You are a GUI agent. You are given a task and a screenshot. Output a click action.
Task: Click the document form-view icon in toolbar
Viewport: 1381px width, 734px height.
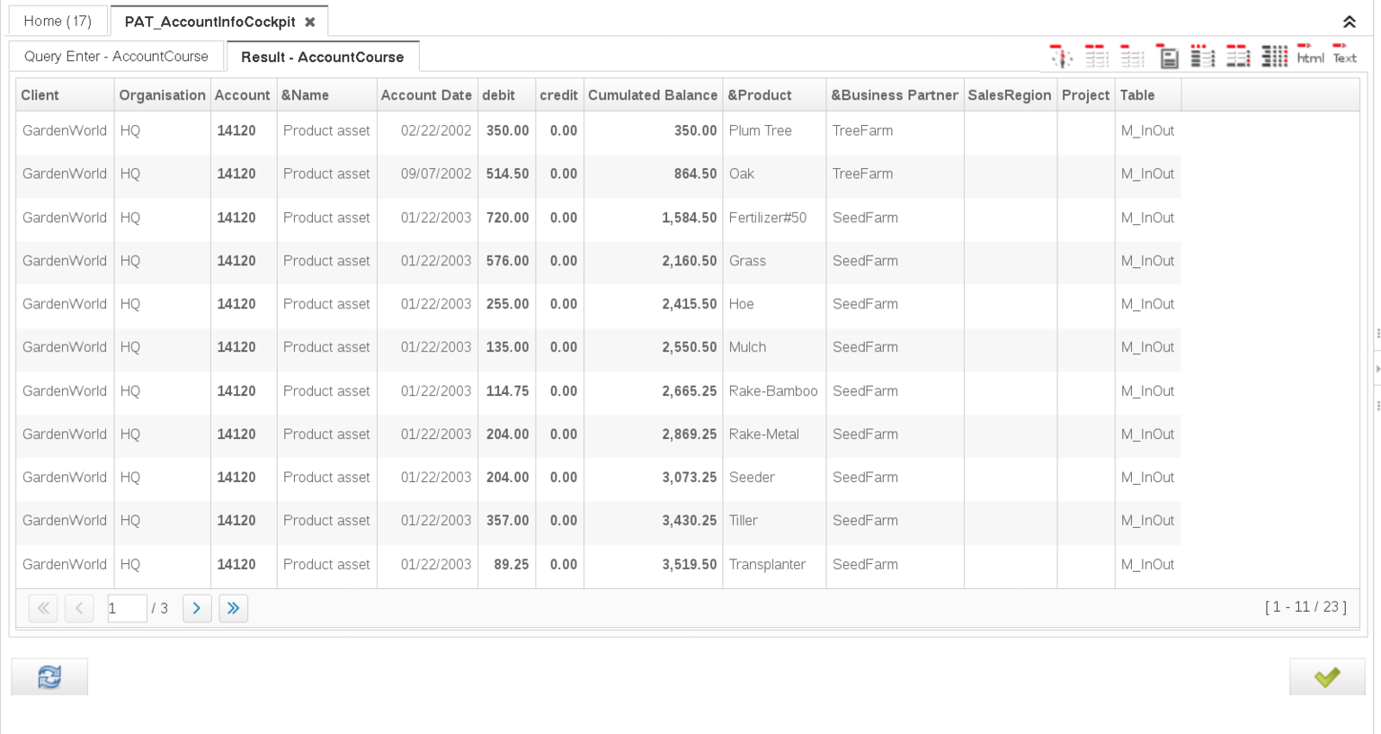[x=1168, y=58]
